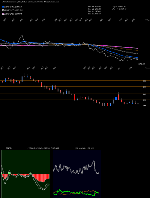This screenshot has height=198, width=150.
Task: Click the 339 price level label
Action: click(144, 87)
